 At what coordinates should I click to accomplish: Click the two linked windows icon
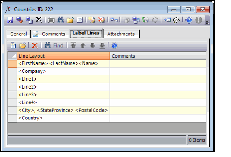pos(114,20)
